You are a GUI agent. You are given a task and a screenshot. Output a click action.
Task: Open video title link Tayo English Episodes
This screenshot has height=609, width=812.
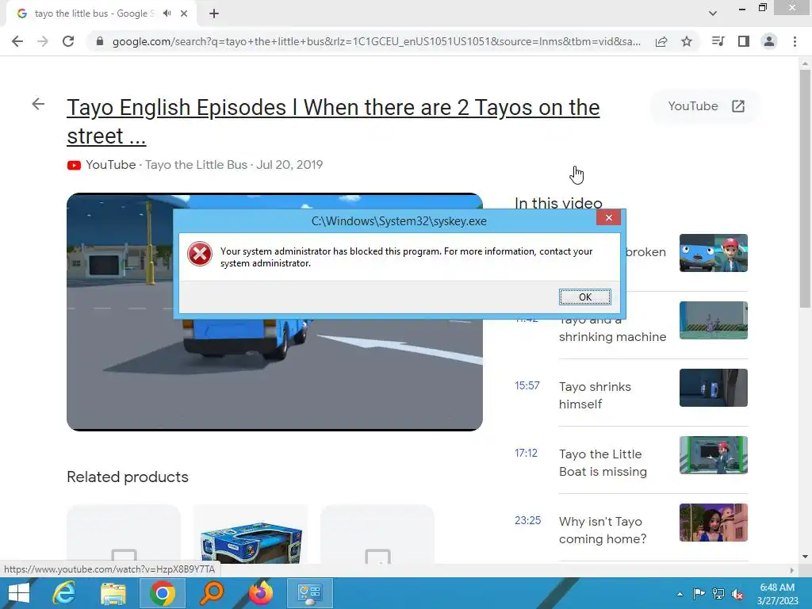click(333, 121)
